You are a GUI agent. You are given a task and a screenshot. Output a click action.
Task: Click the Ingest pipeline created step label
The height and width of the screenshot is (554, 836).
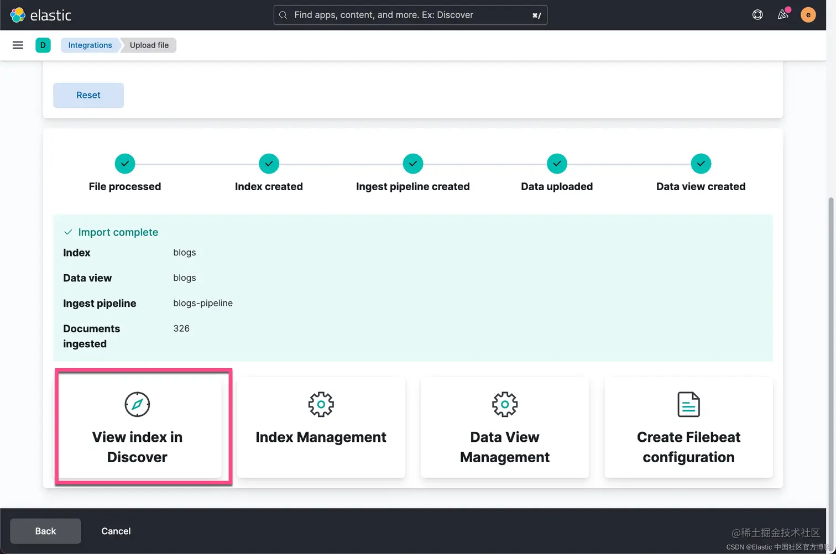coord(413,187)
